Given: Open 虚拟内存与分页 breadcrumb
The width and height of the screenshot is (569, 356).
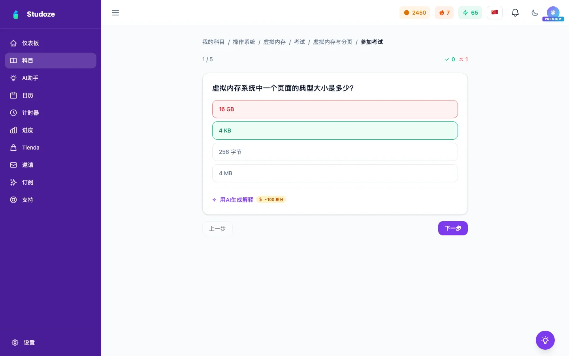Looking at the screenshot, I should tap(333, 42).
